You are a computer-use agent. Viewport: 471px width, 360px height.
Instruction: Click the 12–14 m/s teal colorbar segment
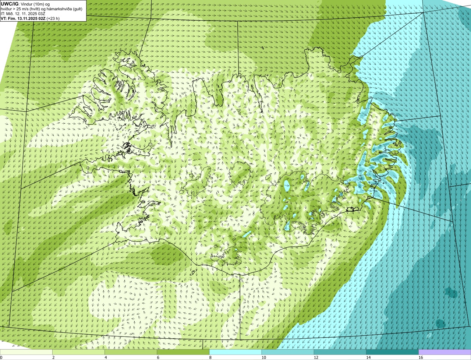(x=340, y=352)
